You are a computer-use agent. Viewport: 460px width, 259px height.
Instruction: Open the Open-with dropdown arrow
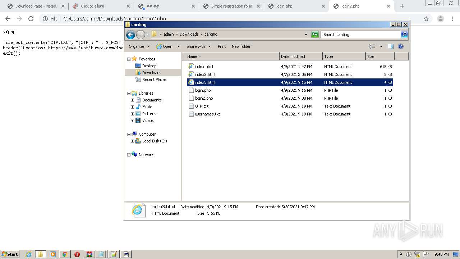tap(179, 46)
